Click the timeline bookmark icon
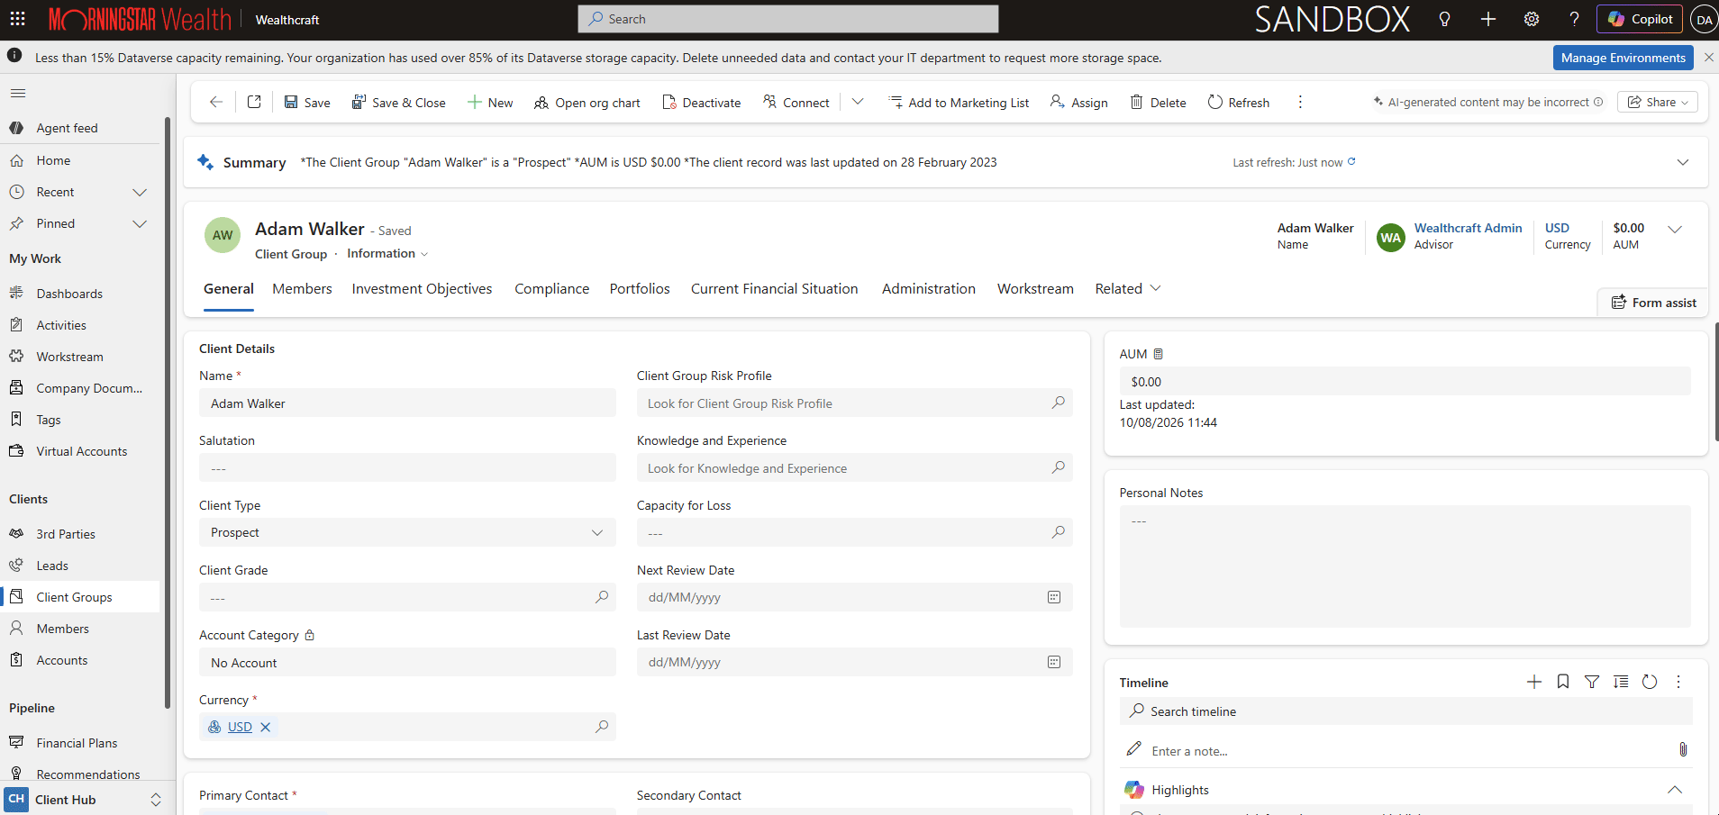Screen dimensions: 1719x815 1563,682
